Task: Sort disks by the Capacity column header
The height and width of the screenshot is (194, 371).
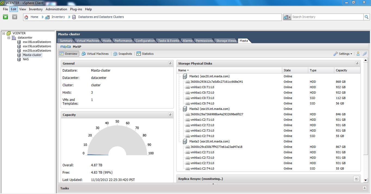Action: (341, 70)
